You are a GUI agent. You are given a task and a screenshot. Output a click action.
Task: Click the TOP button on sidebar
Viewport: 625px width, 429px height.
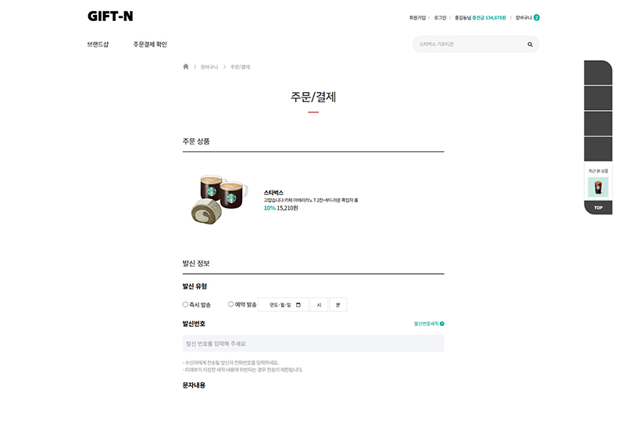coord(598,207)
